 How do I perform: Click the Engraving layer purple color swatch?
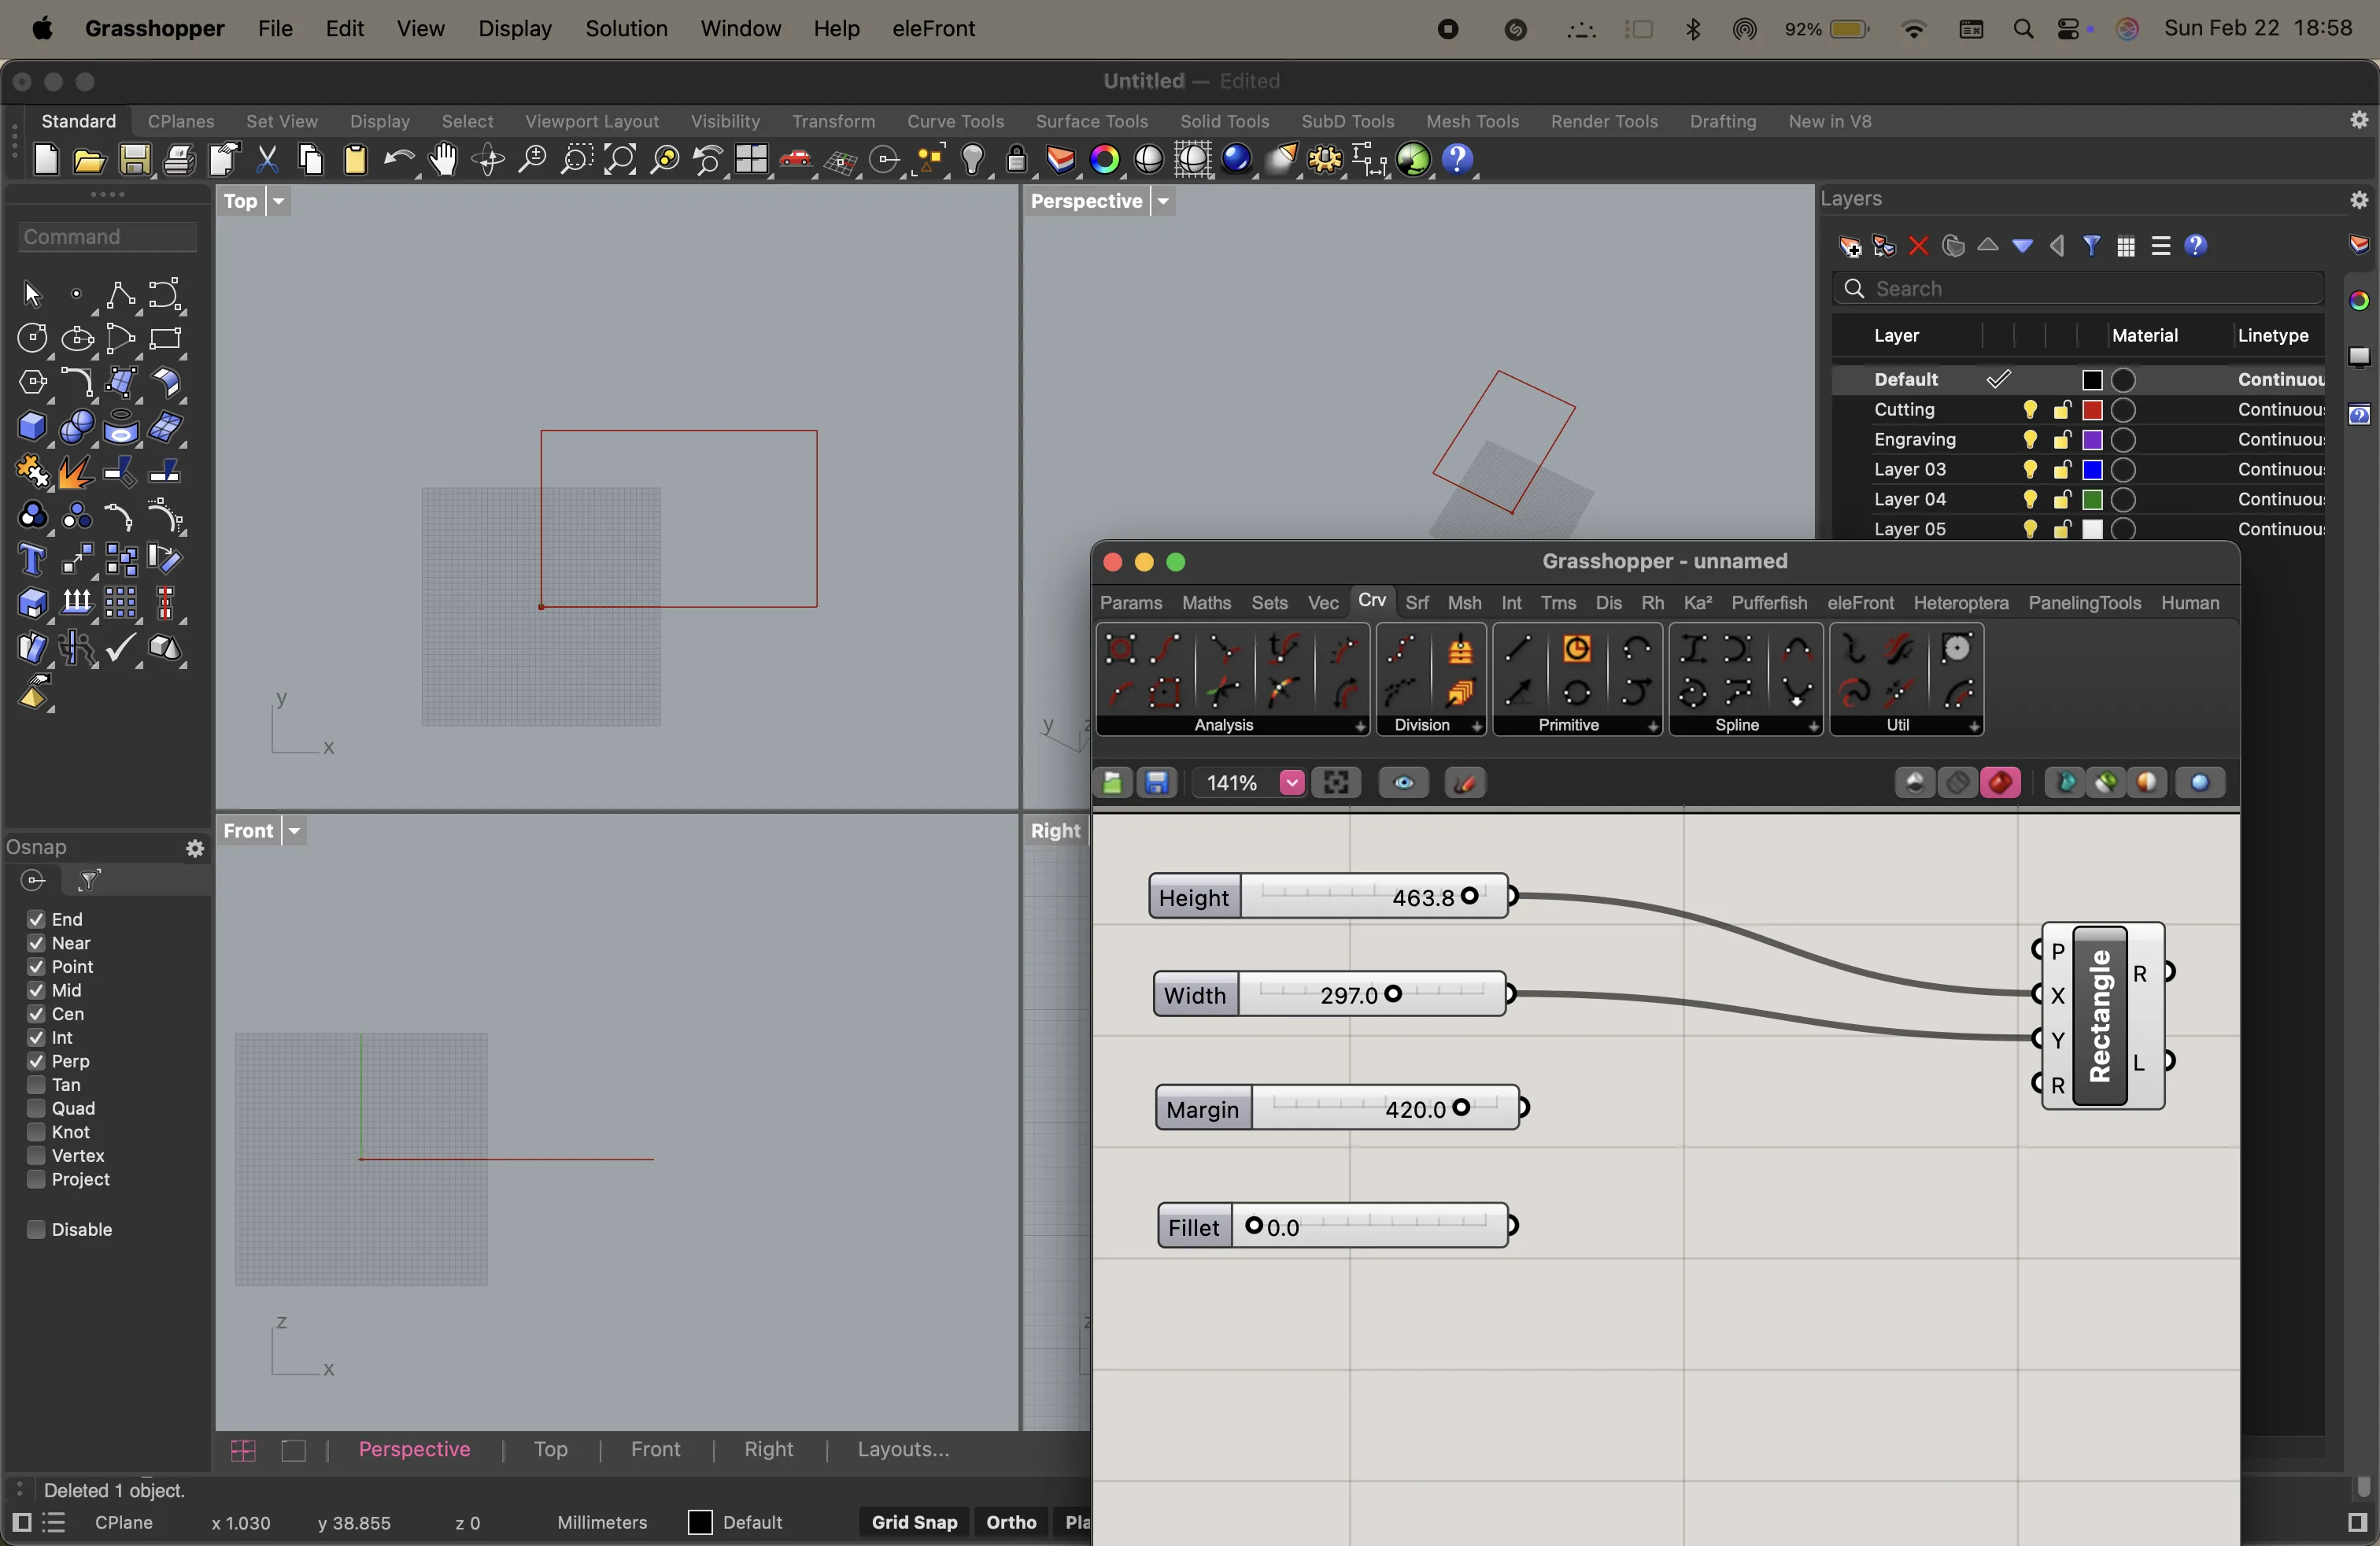[2092, 440]
